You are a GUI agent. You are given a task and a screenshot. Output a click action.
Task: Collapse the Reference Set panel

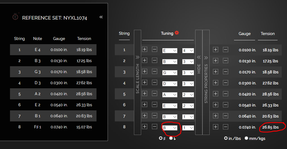pyautogui.click(x=101, y=17)
